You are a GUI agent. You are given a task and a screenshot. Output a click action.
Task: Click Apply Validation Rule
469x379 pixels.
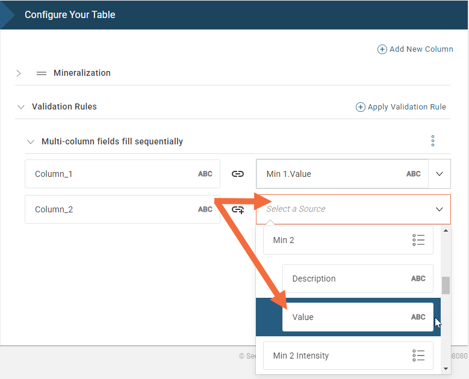[406, 107]
